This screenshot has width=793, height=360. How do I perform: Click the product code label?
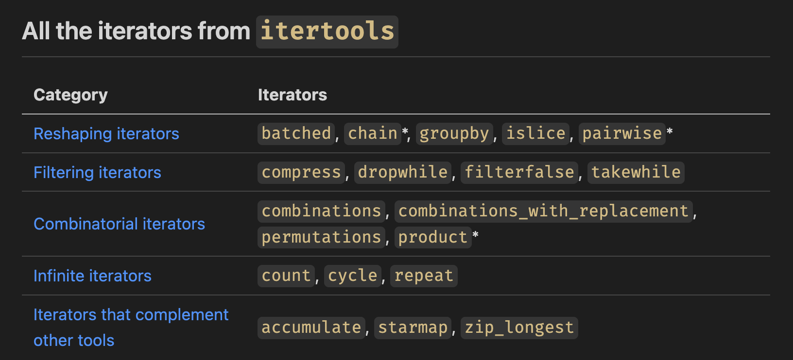[433, 237]
